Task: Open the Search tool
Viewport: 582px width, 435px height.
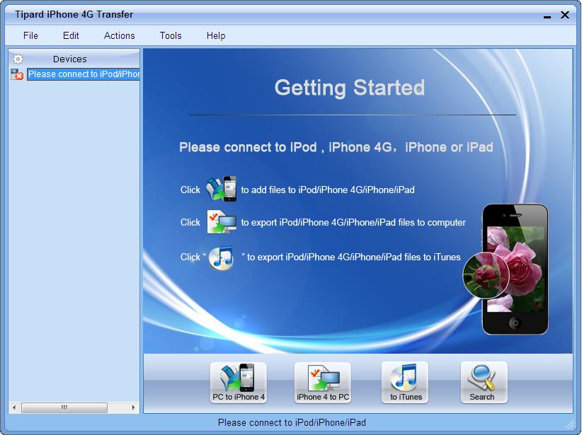Action: [x=484, y=383]
